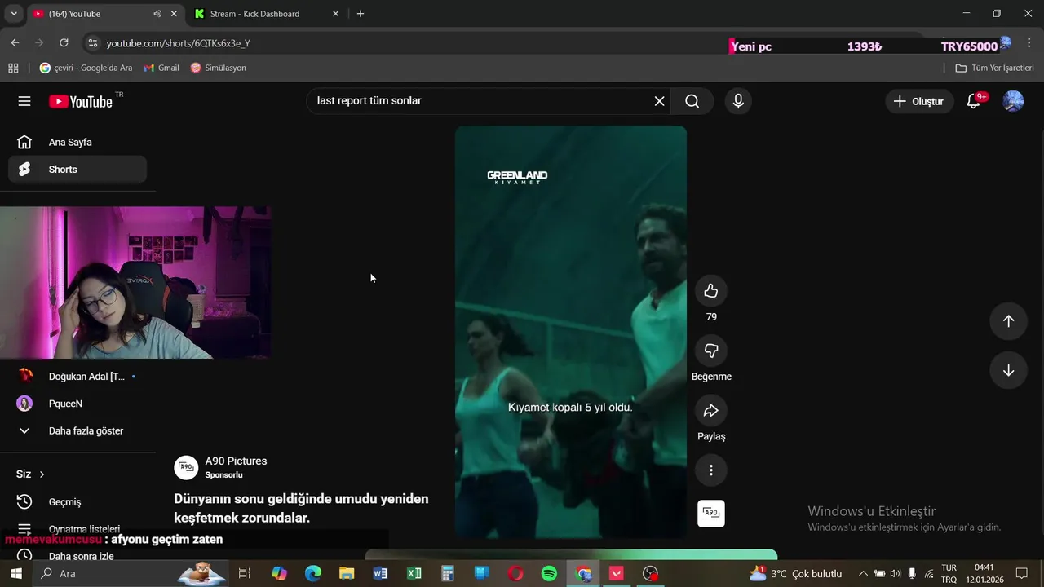Click the taskbar Ara search box
The width and height of the screenshot is (1044, 587).
pyautogui.click(x=130, y=574)
